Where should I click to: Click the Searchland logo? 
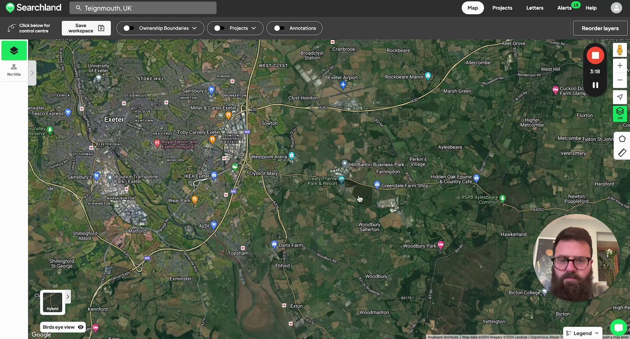[33, 8]
